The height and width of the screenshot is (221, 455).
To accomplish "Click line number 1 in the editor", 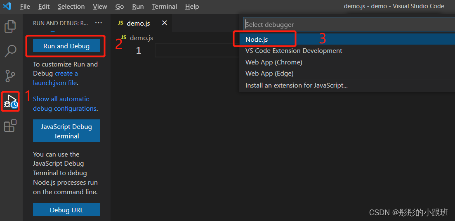I will pyautogui.click(x=139, y=50).
